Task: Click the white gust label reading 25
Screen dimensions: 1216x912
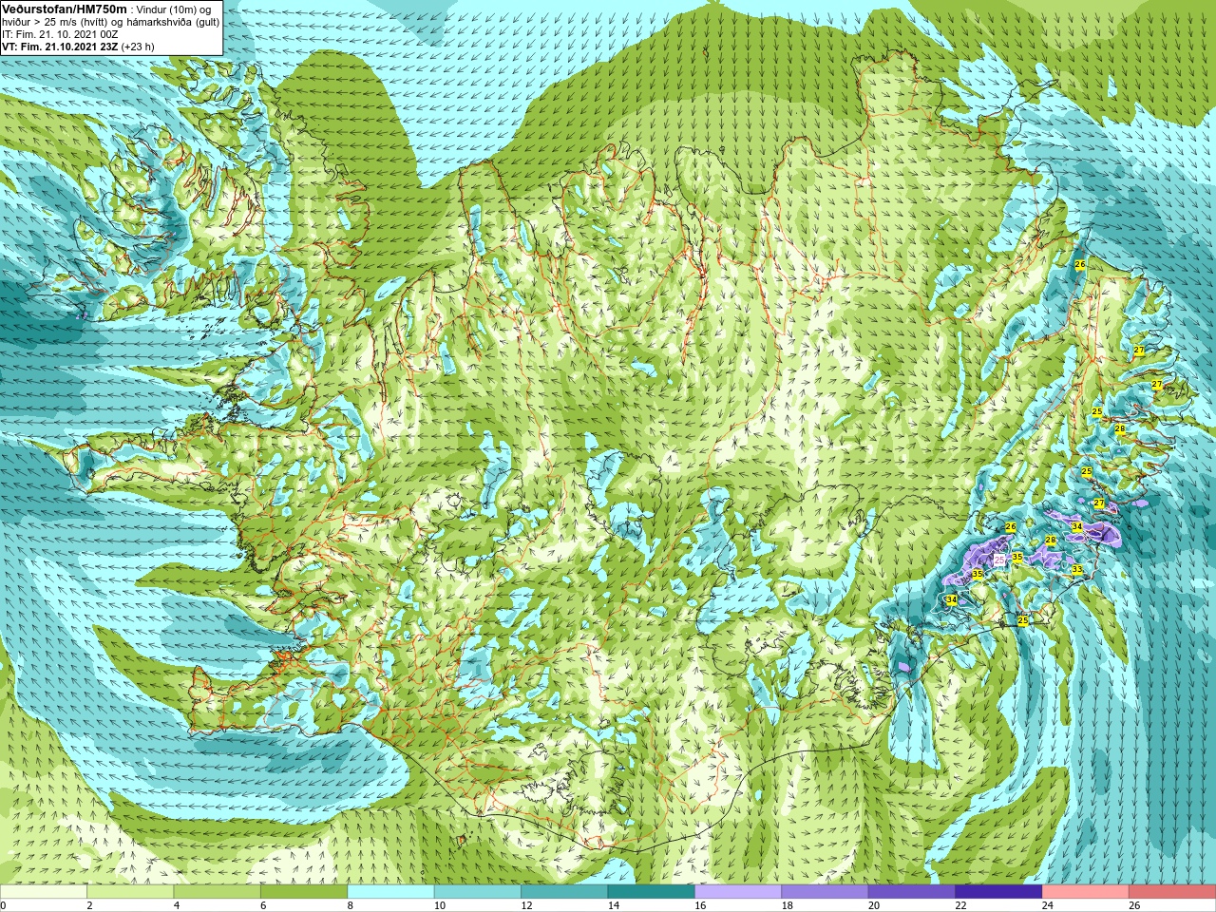Action: [999, 560]
